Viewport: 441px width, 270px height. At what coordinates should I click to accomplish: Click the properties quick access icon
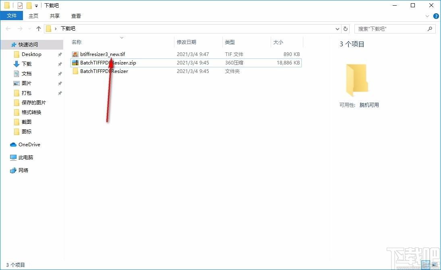click(20, 5)
